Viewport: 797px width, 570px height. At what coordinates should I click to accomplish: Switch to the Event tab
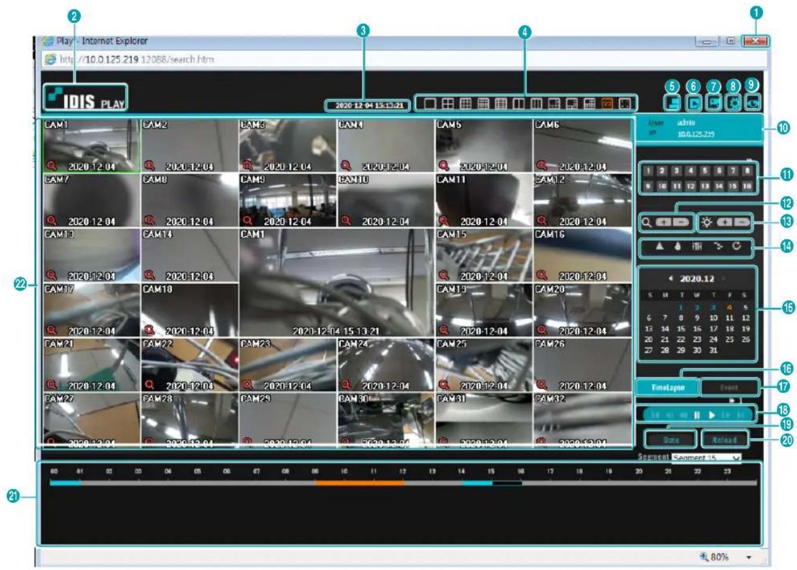coord(729,388)
